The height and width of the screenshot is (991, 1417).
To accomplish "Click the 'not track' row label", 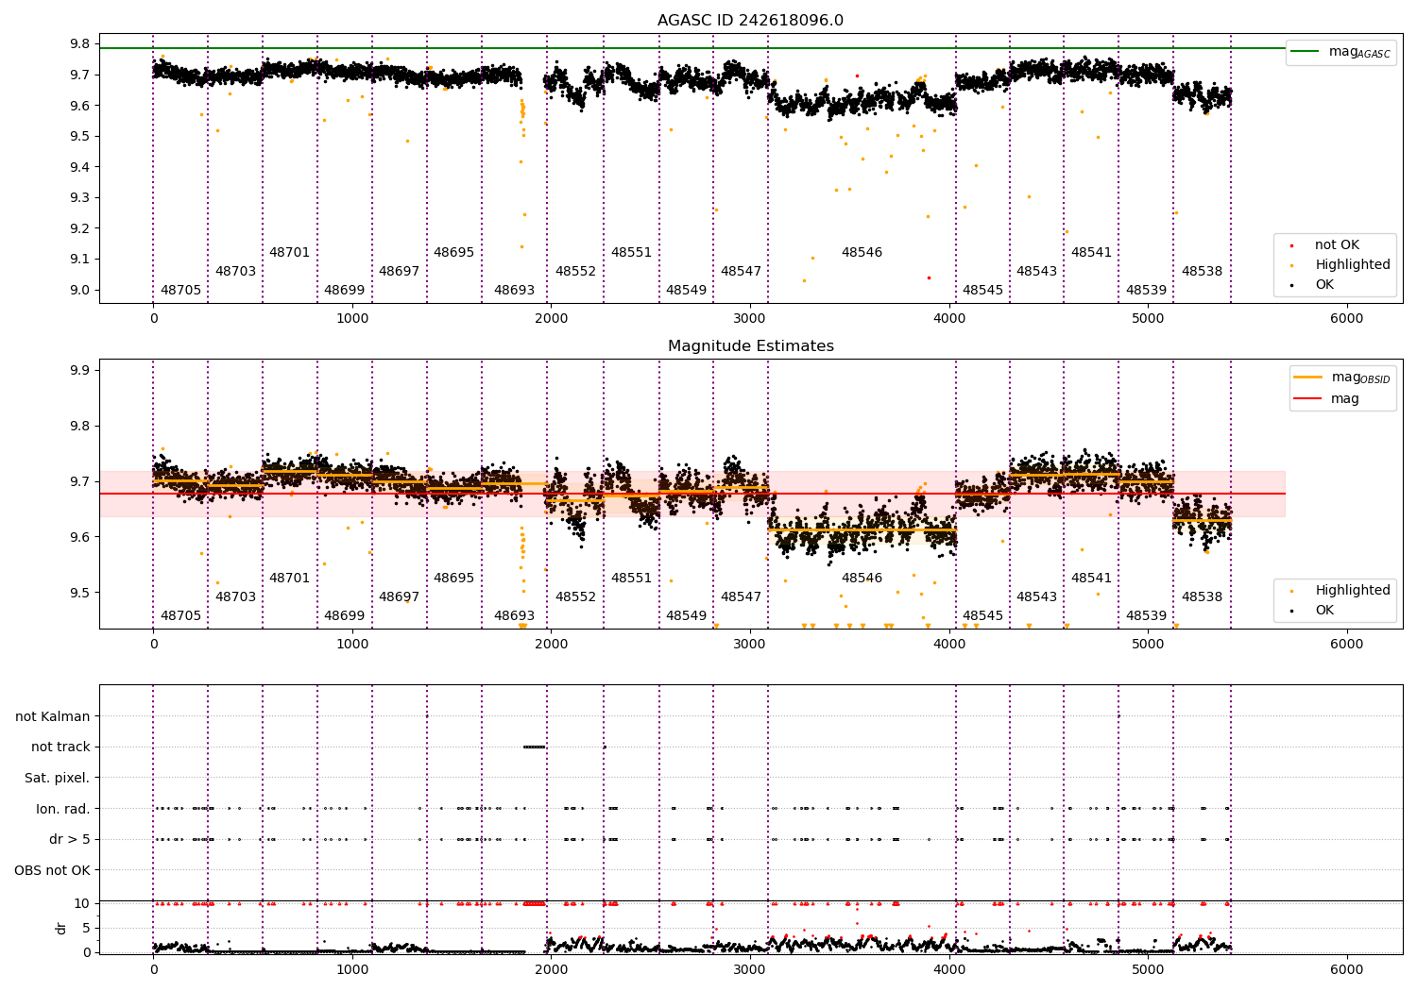I will click(60, 747).
